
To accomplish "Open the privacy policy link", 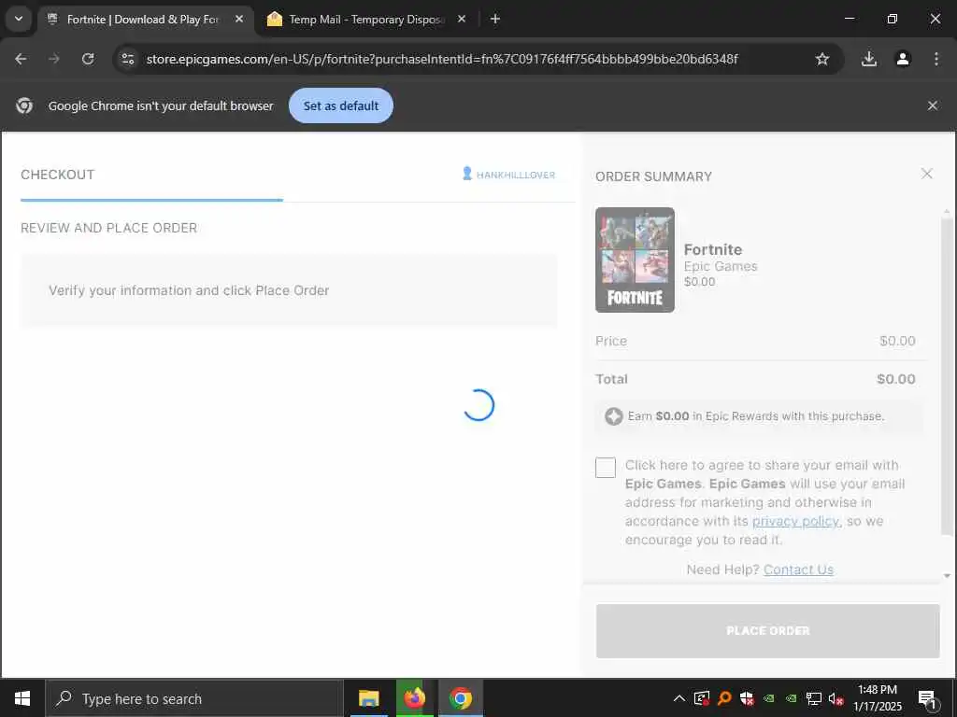I will [796, 521].
